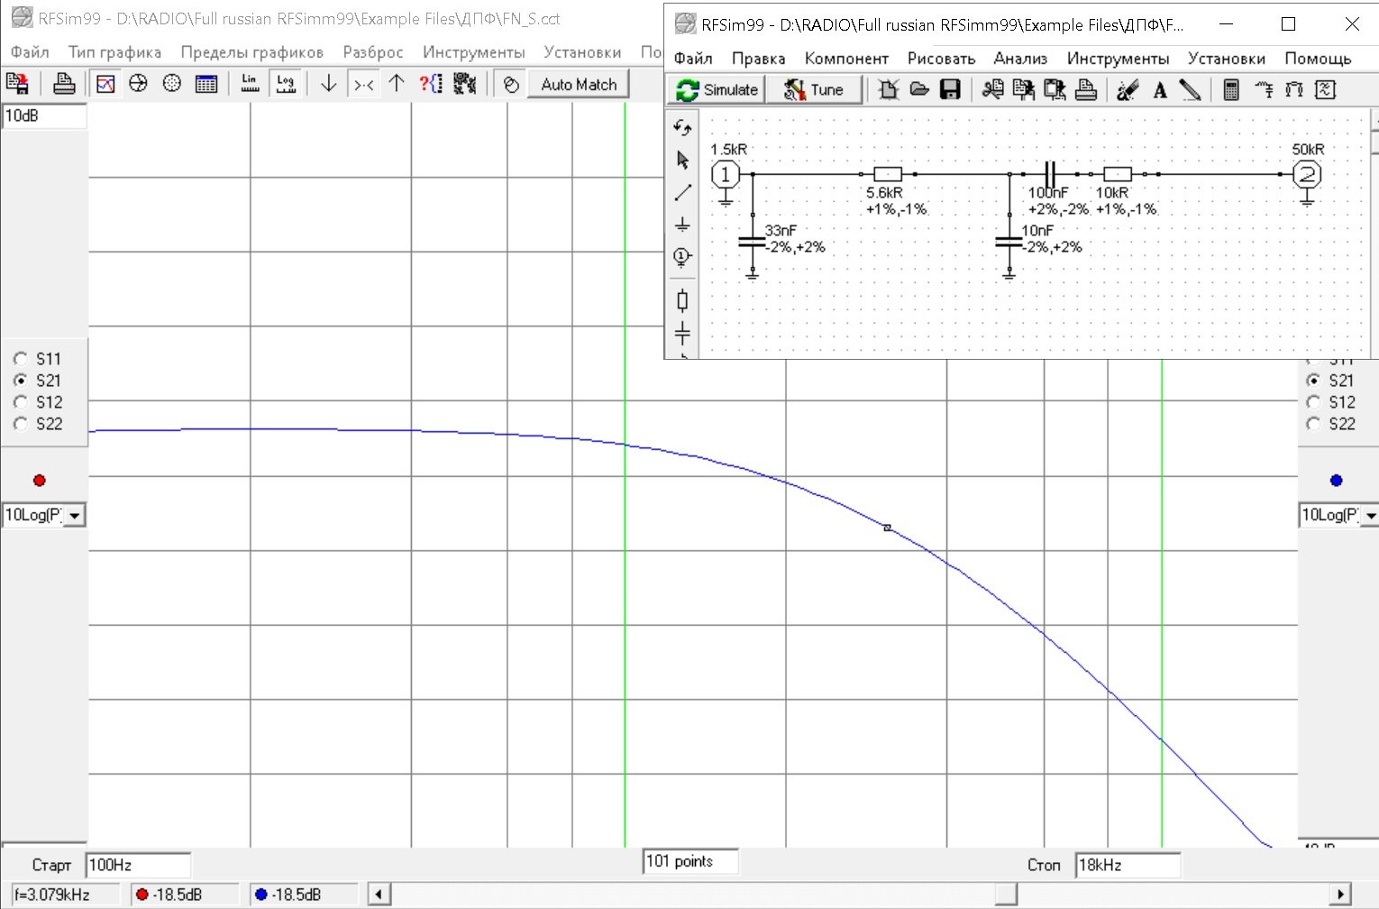Click the horizontal scrollbar left arrow
The image size is (1379, 909).
coord(379,895)
